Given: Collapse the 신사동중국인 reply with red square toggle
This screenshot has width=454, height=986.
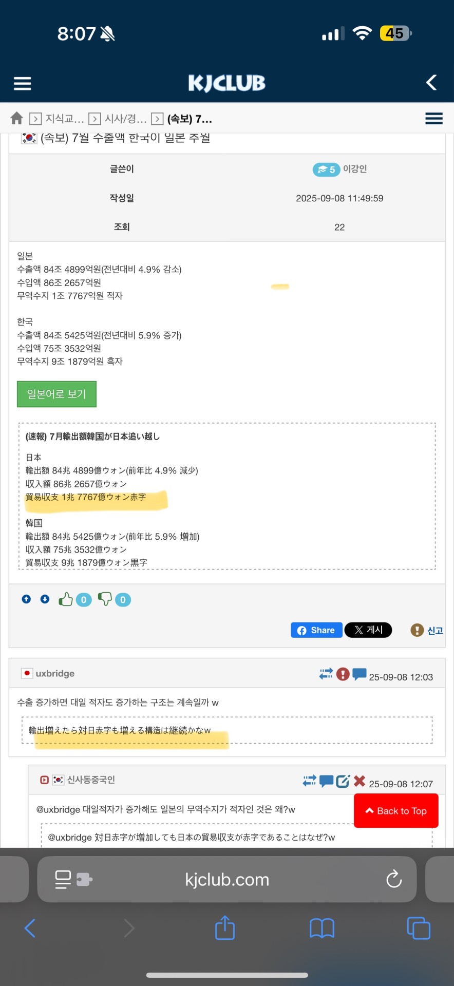Looking at the screenshot, I should pos(44,780).
